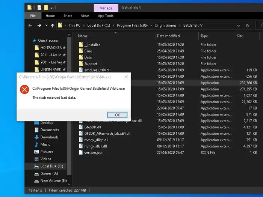
Task: Open New Volume (E:) drive
Action: (53, 180)
